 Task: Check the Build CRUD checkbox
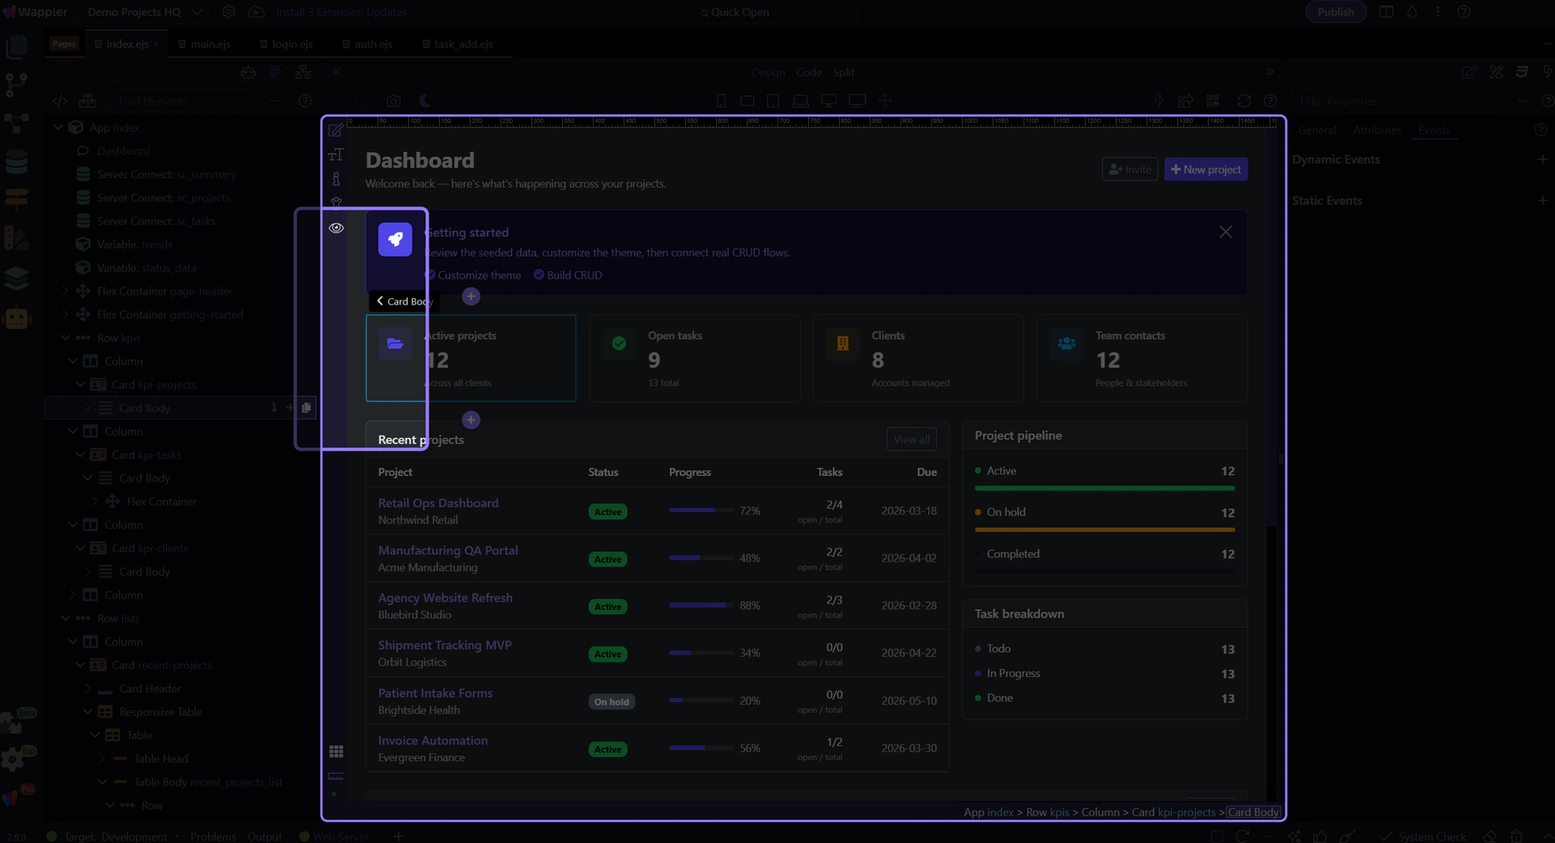(x=539, y=275)
